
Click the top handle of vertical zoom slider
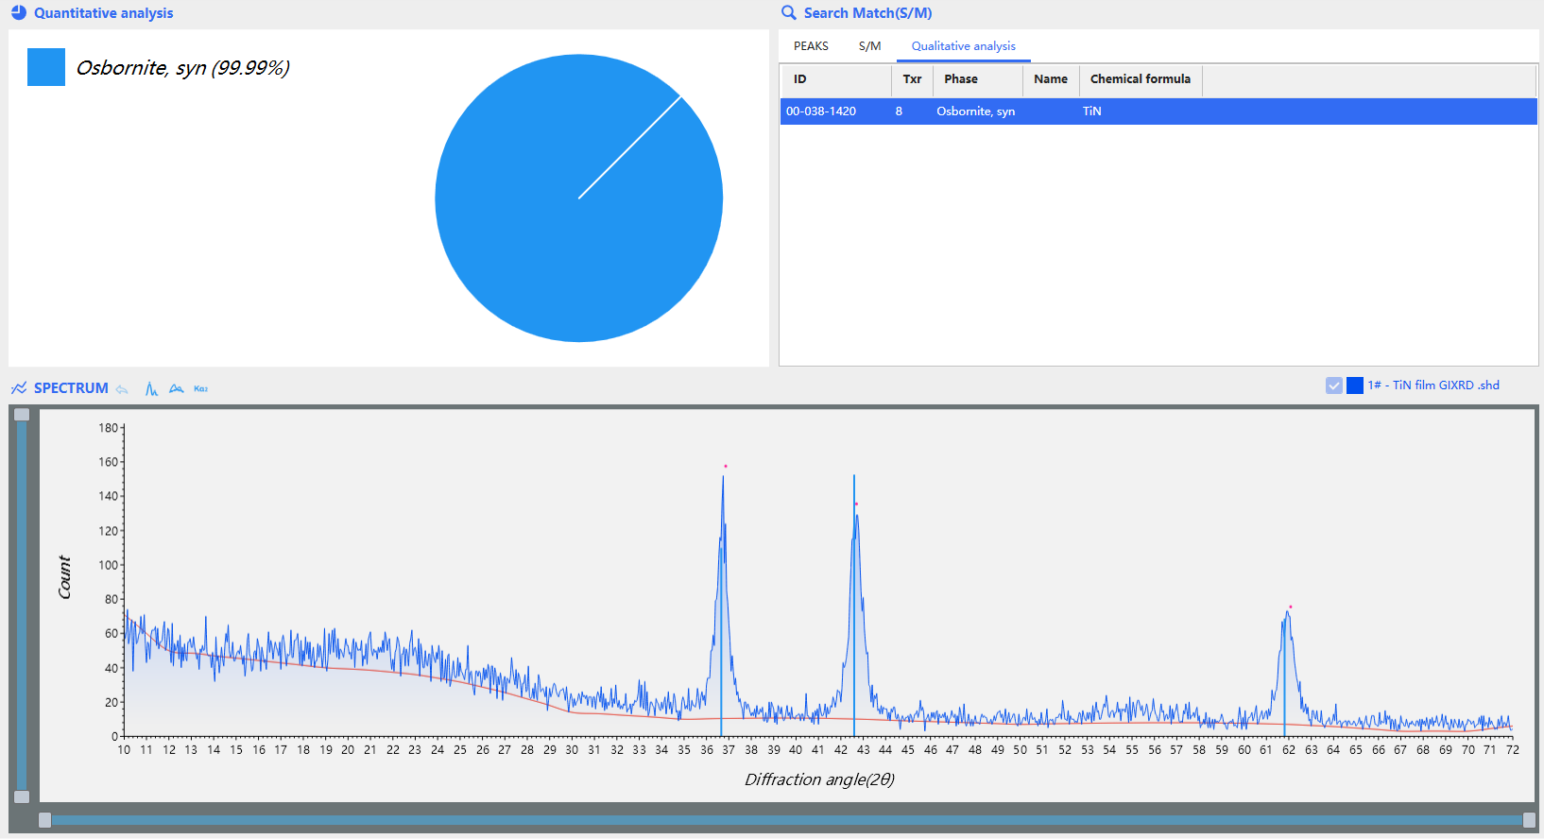pos(22,415)
